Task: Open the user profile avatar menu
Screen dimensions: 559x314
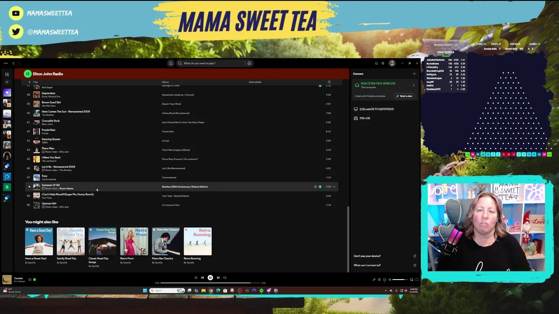Action: tap(392, 63)
